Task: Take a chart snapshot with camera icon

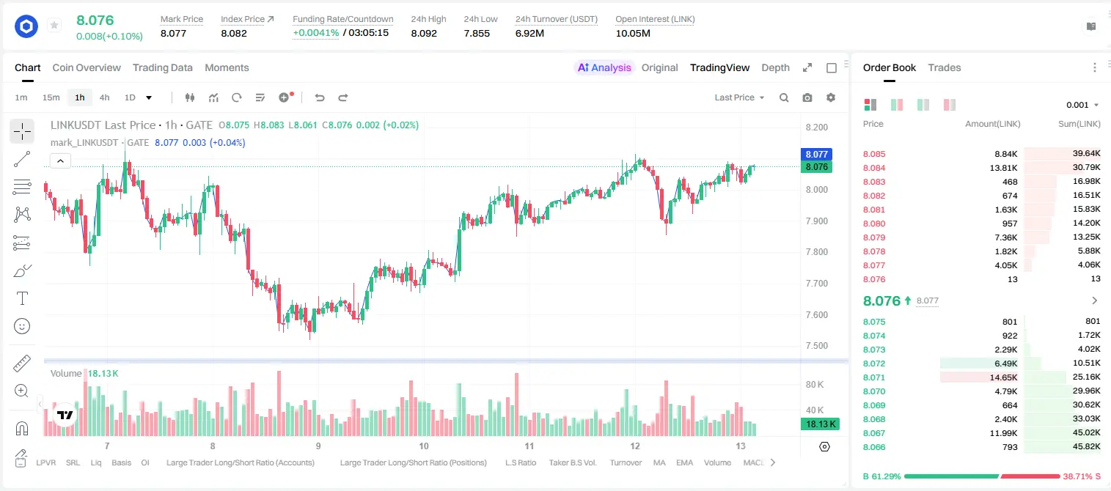Action: coord(807,97)
